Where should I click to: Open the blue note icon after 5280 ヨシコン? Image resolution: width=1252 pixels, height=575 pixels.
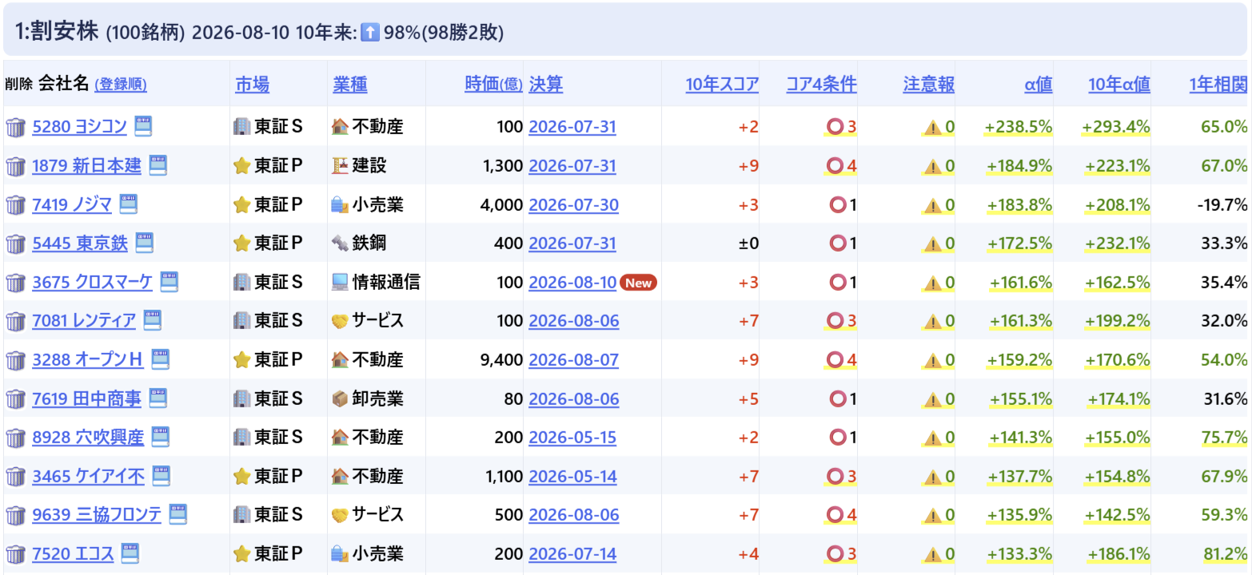(x=143, y=125)
